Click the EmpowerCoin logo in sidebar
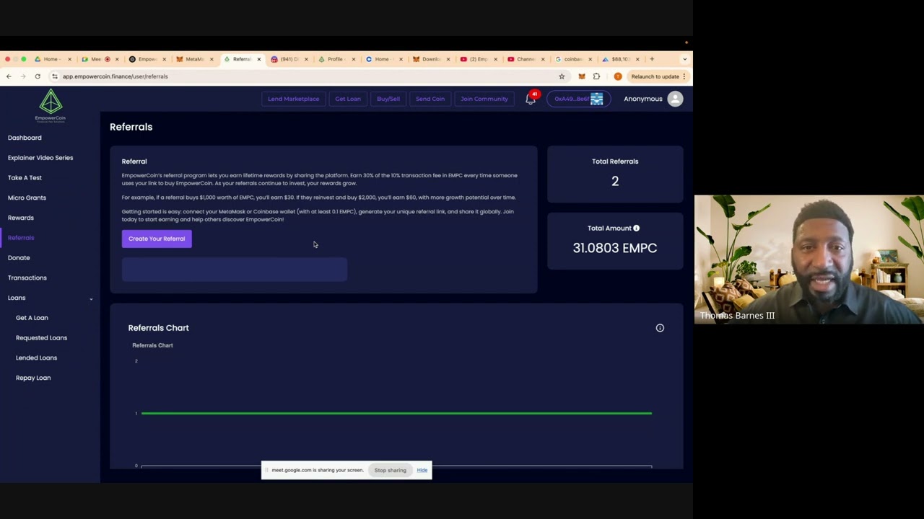924x519 pixels. click(x=51, y=105)
